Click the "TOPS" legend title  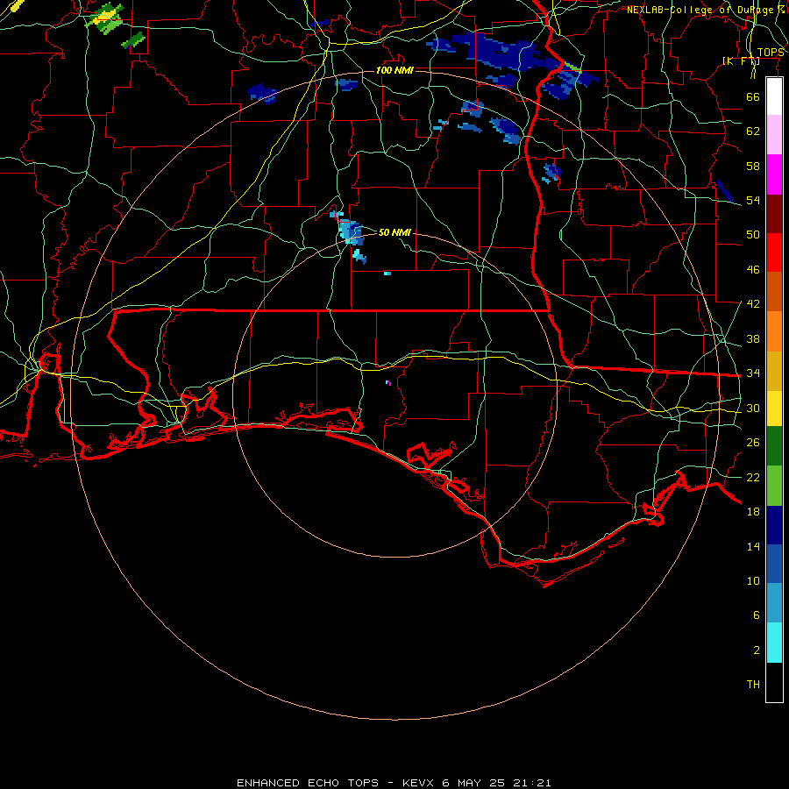771,53
